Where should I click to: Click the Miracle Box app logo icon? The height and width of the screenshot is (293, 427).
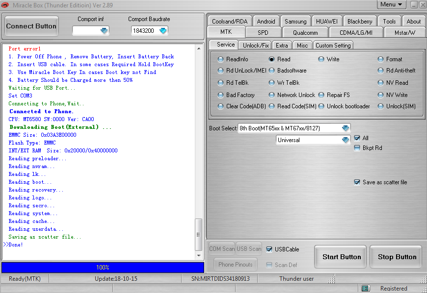[x=5, y=5]
